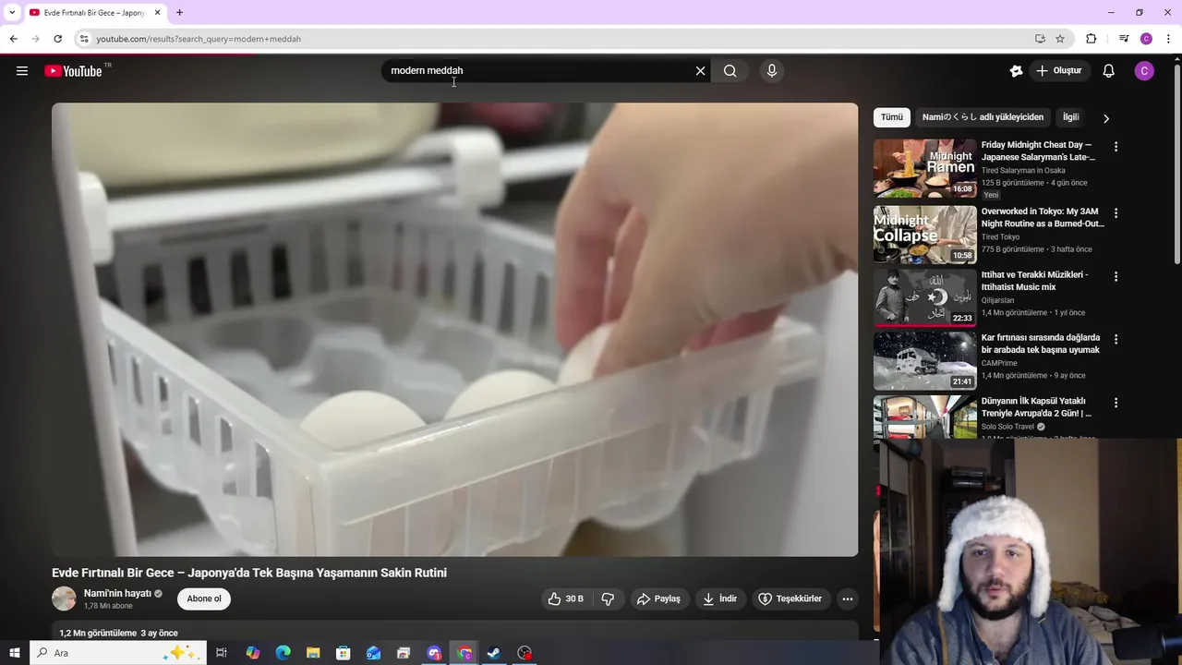Open Chrome extensions puzzle icon
1182x665 pixels.
point(1092,39)
